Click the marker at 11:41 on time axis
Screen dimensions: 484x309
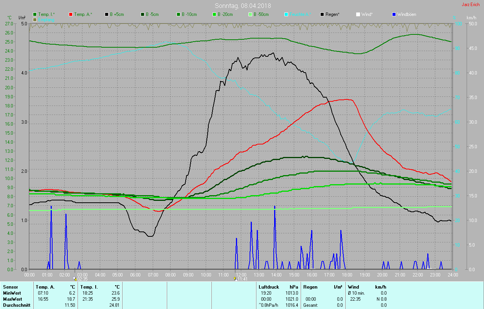click(x=235, y=279)
